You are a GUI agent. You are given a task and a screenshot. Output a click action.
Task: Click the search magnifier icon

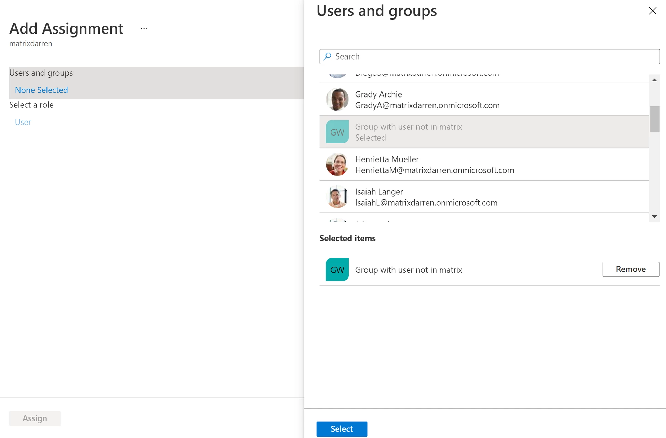pyautogui.click(x=328, y=56)
